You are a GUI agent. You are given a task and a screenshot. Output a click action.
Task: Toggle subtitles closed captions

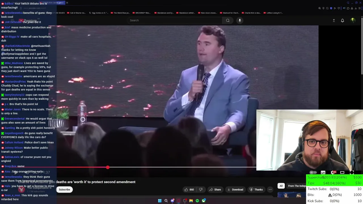pyautogui.click(x=323, y=173)
